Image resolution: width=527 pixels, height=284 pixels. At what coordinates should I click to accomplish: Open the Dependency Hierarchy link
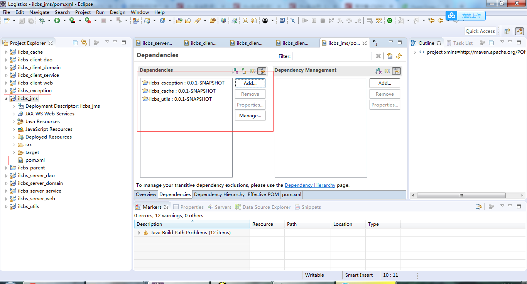[x=310, y=185]
